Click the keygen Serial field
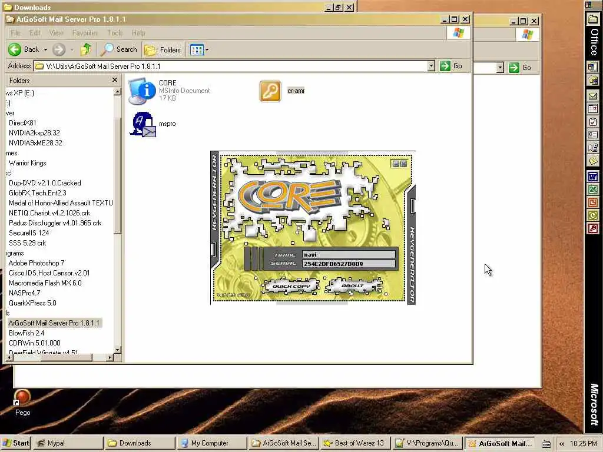Screen dimensions: 603x452 [349, 264]
